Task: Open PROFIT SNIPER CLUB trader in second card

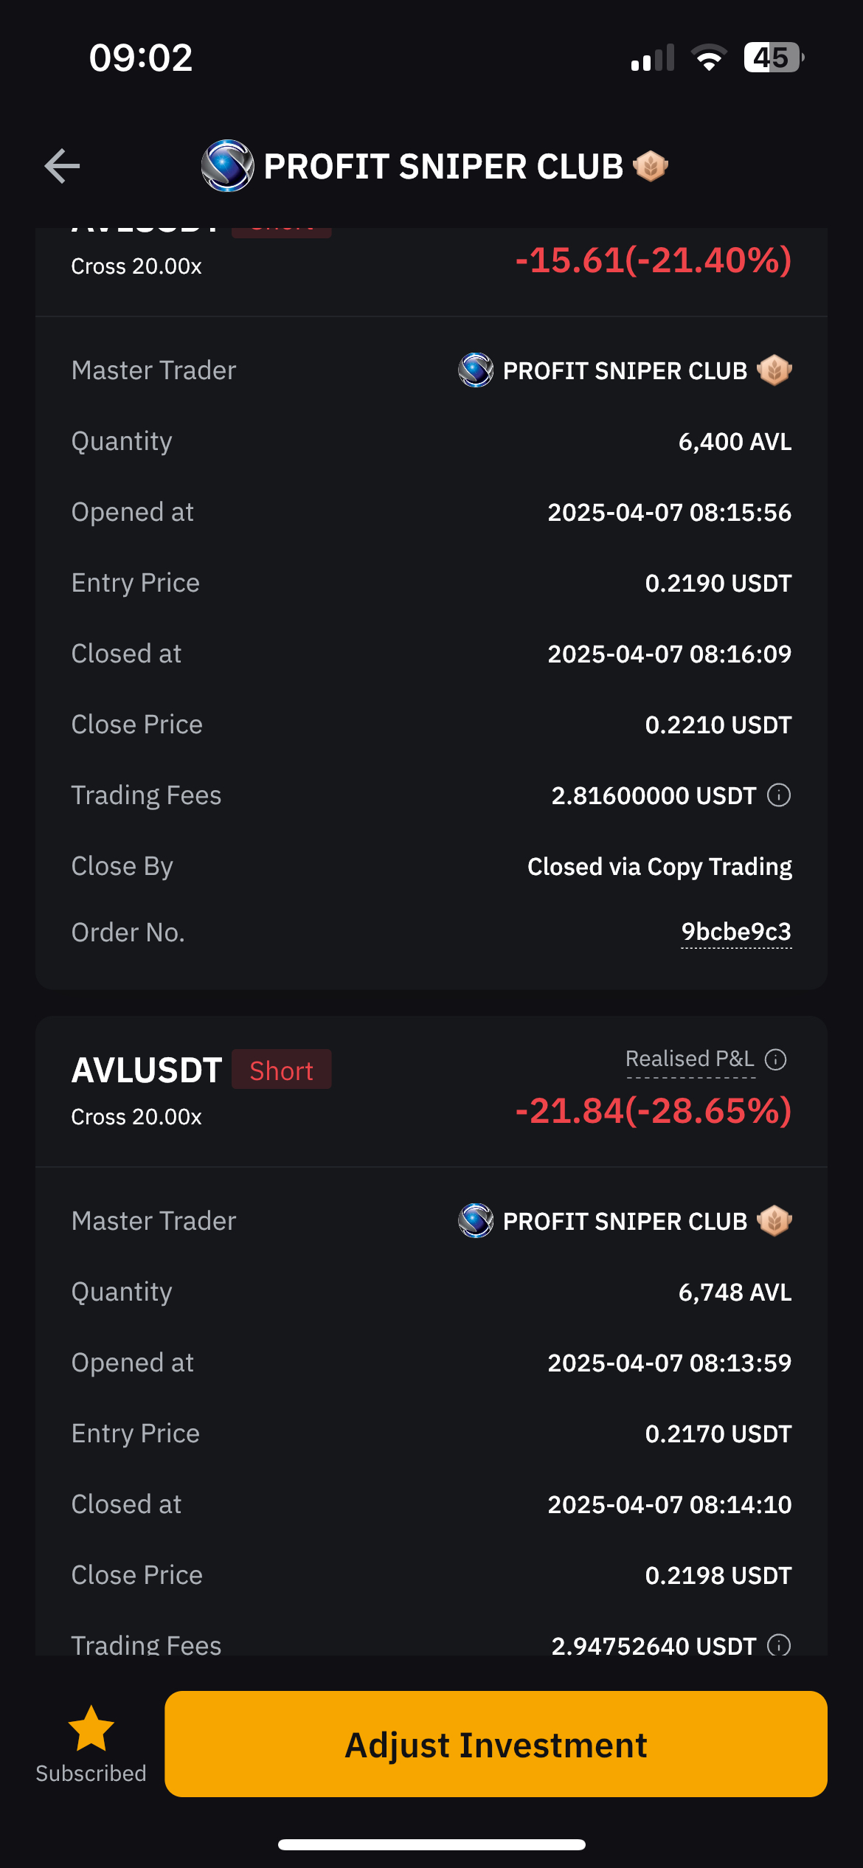Action: tap(625, 1222)
